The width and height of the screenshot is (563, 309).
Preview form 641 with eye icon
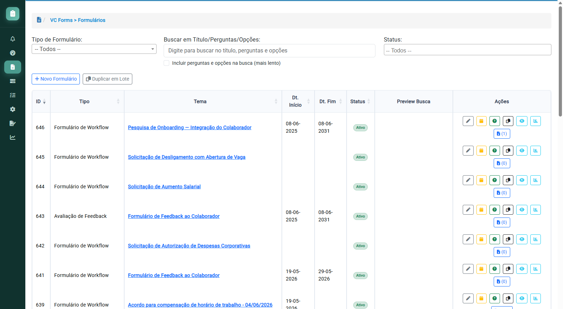pyautogui.click(x=522, y=269)
